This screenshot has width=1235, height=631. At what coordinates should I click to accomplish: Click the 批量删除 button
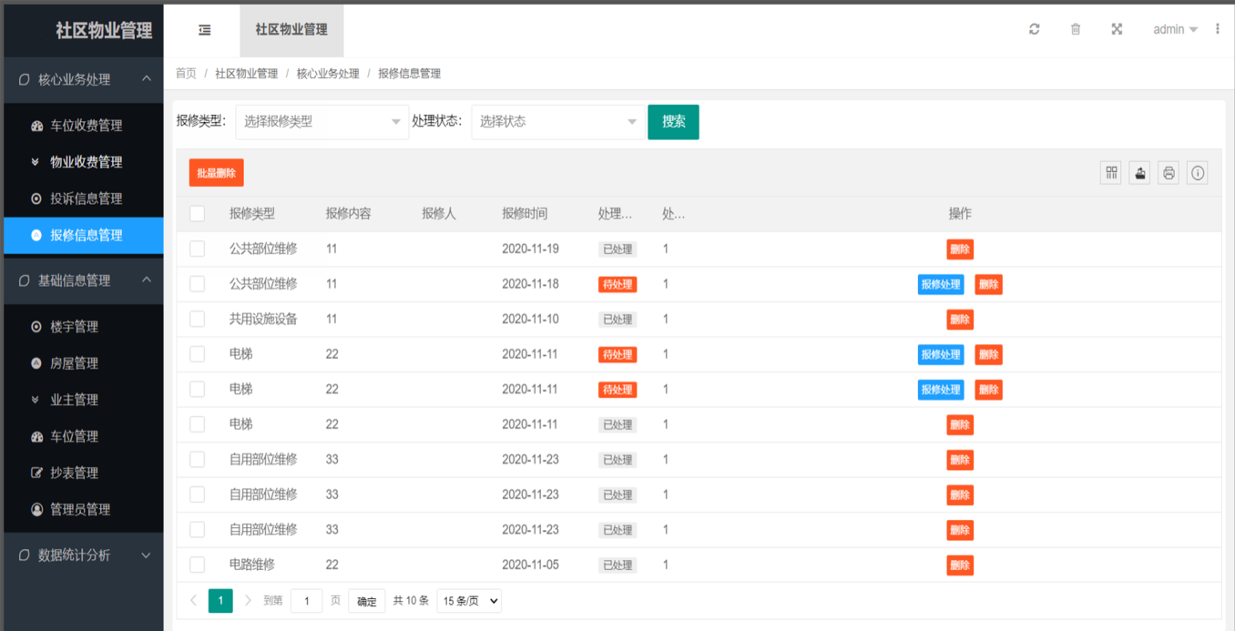pyautogui.click(x=217, y=173)
